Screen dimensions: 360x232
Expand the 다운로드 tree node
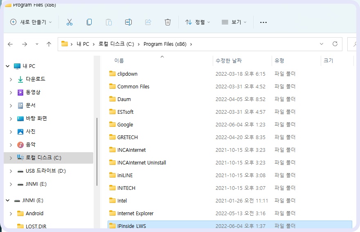tap(11, 79)
